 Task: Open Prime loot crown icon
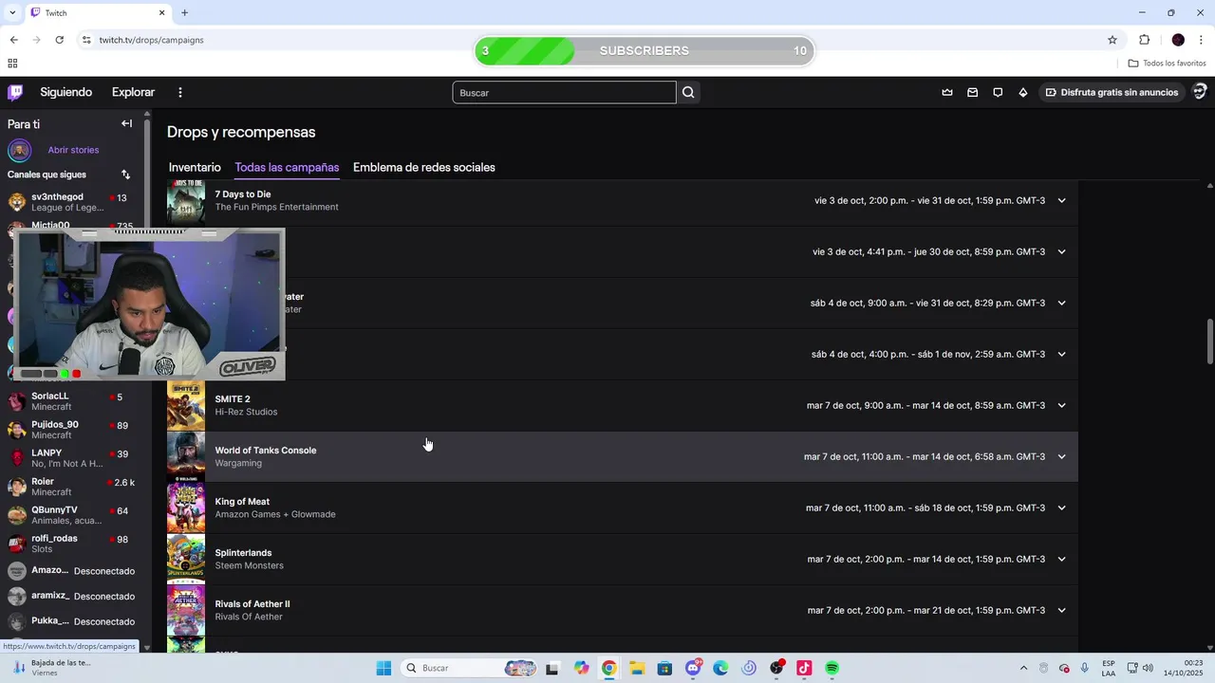[x=947, y=92]
